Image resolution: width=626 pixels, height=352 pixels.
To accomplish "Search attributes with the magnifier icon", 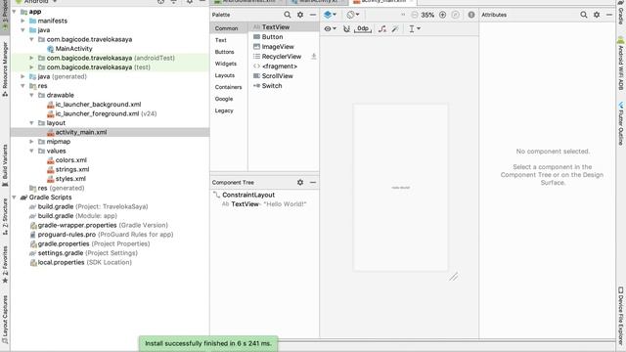I will [584, 15].
